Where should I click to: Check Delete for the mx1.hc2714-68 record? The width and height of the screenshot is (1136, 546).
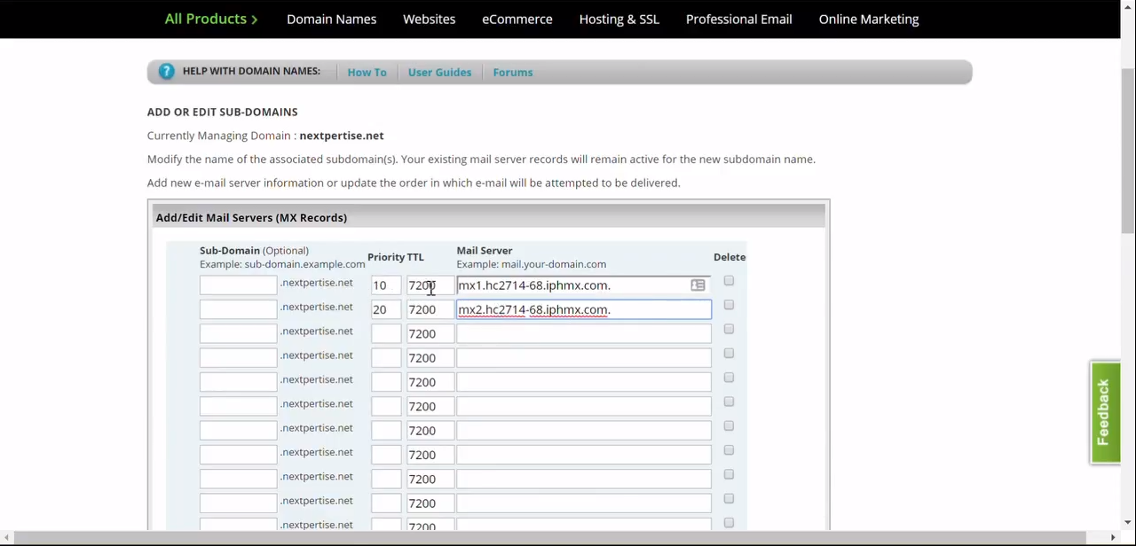[x=729, y=281]
